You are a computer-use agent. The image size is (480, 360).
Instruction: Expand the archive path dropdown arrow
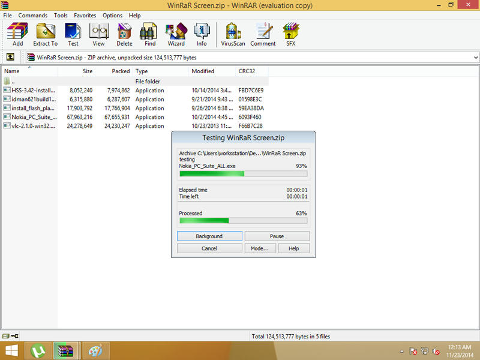coord(475,57)
